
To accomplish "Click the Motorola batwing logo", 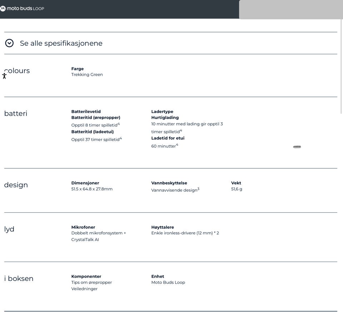I will tap(3, 9).
